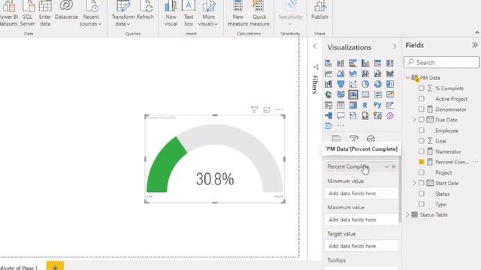Select the Card visual

click(365, 94)
